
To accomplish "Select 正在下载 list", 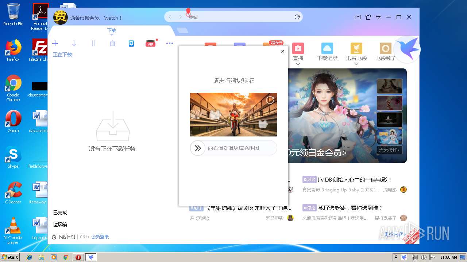I will click(x=62, y=55).
